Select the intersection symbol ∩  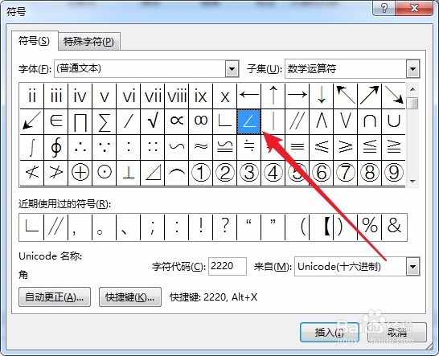pyautogui.click(x=369, y=121)
